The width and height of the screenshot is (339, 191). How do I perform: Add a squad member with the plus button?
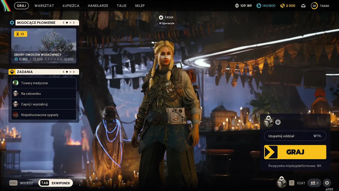pos(278,122)
